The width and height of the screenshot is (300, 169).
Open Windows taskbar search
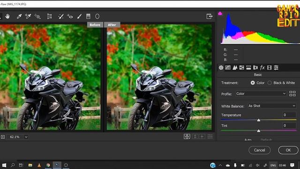13,165
